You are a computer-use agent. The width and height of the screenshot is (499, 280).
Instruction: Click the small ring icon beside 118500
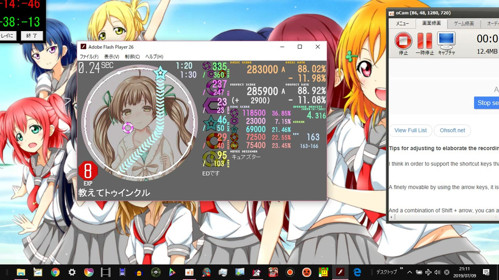[234, 113]
